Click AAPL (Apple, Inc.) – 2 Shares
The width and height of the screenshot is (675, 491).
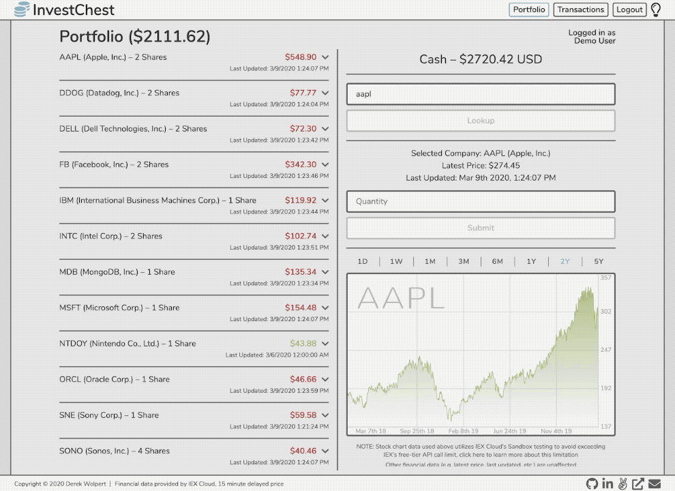pyautogui.click(x=112, y=57)
